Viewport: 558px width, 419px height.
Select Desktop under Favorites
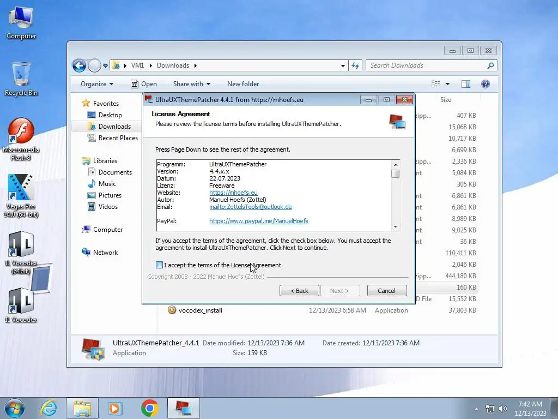coord(110,115)
